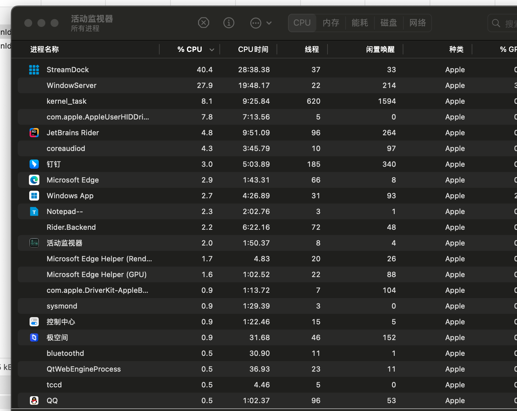Click the 活动监视器 window title
Image resolution: width=517 pixels, height=411 pixels.
92,19
